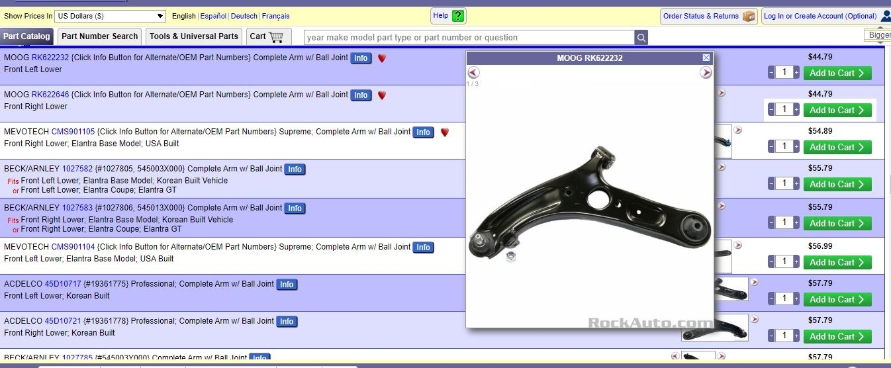Increase quantity for MOOG RK622232
The height and width of the screenshot is (368, 891).
click(x=796, y=73)
